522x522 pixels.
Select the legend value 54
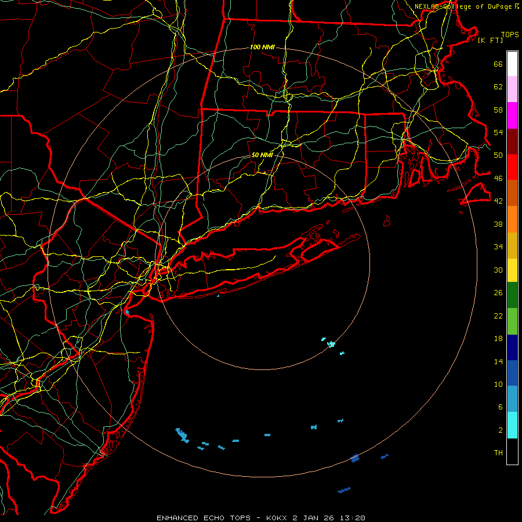(498, 133)
